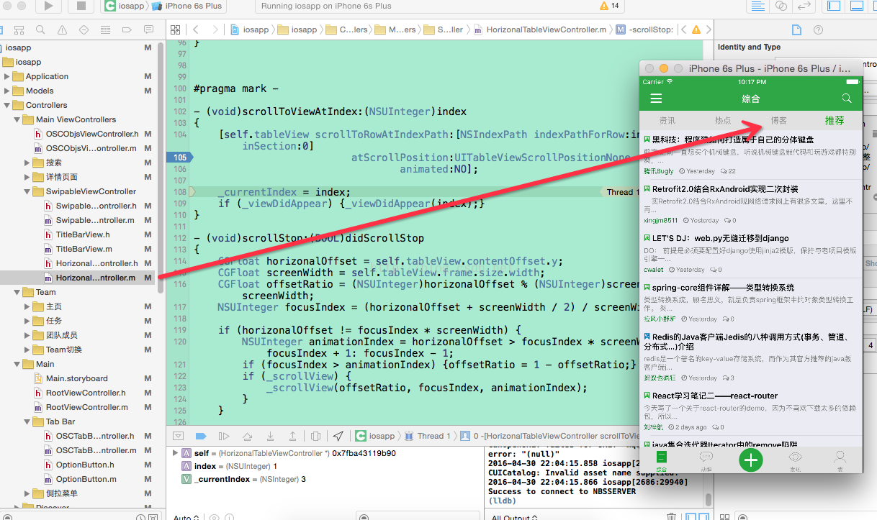
Task: Collapse the Team folder
Action: coord(17,292)
